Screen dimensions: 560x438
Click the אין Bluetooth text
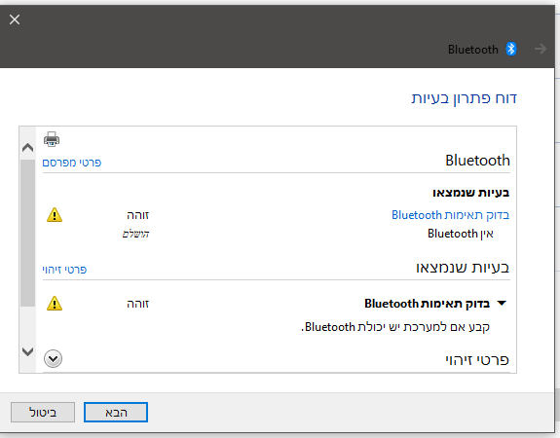(x=461, y=234)
